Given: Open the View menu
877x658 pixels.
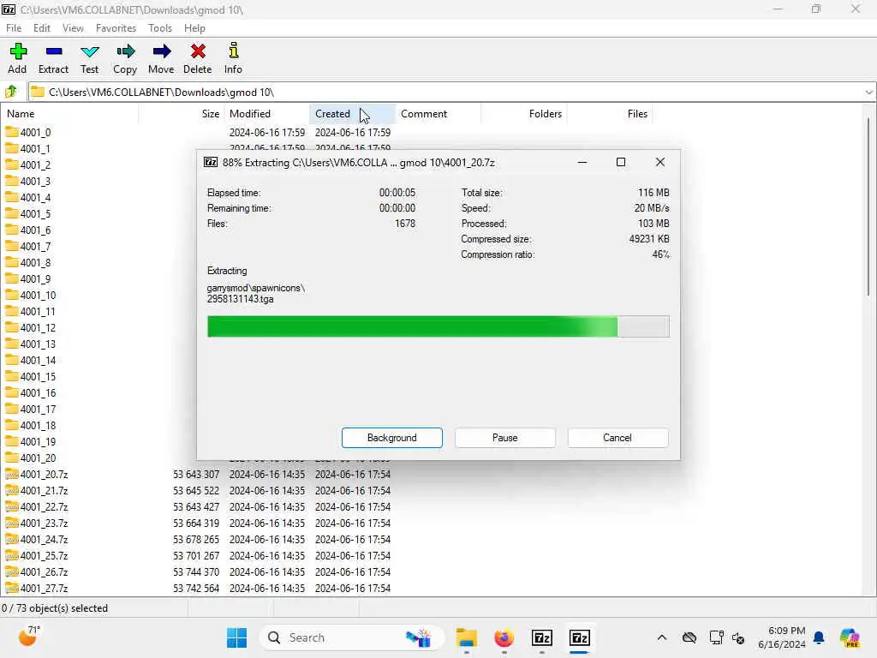Looking at the screenshot, I should point(73,28).
